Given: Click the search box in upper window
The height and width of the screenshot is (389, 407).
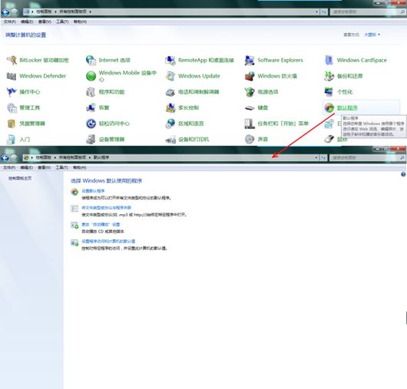Looking at the screenshot, I should (x=366, y=12).
